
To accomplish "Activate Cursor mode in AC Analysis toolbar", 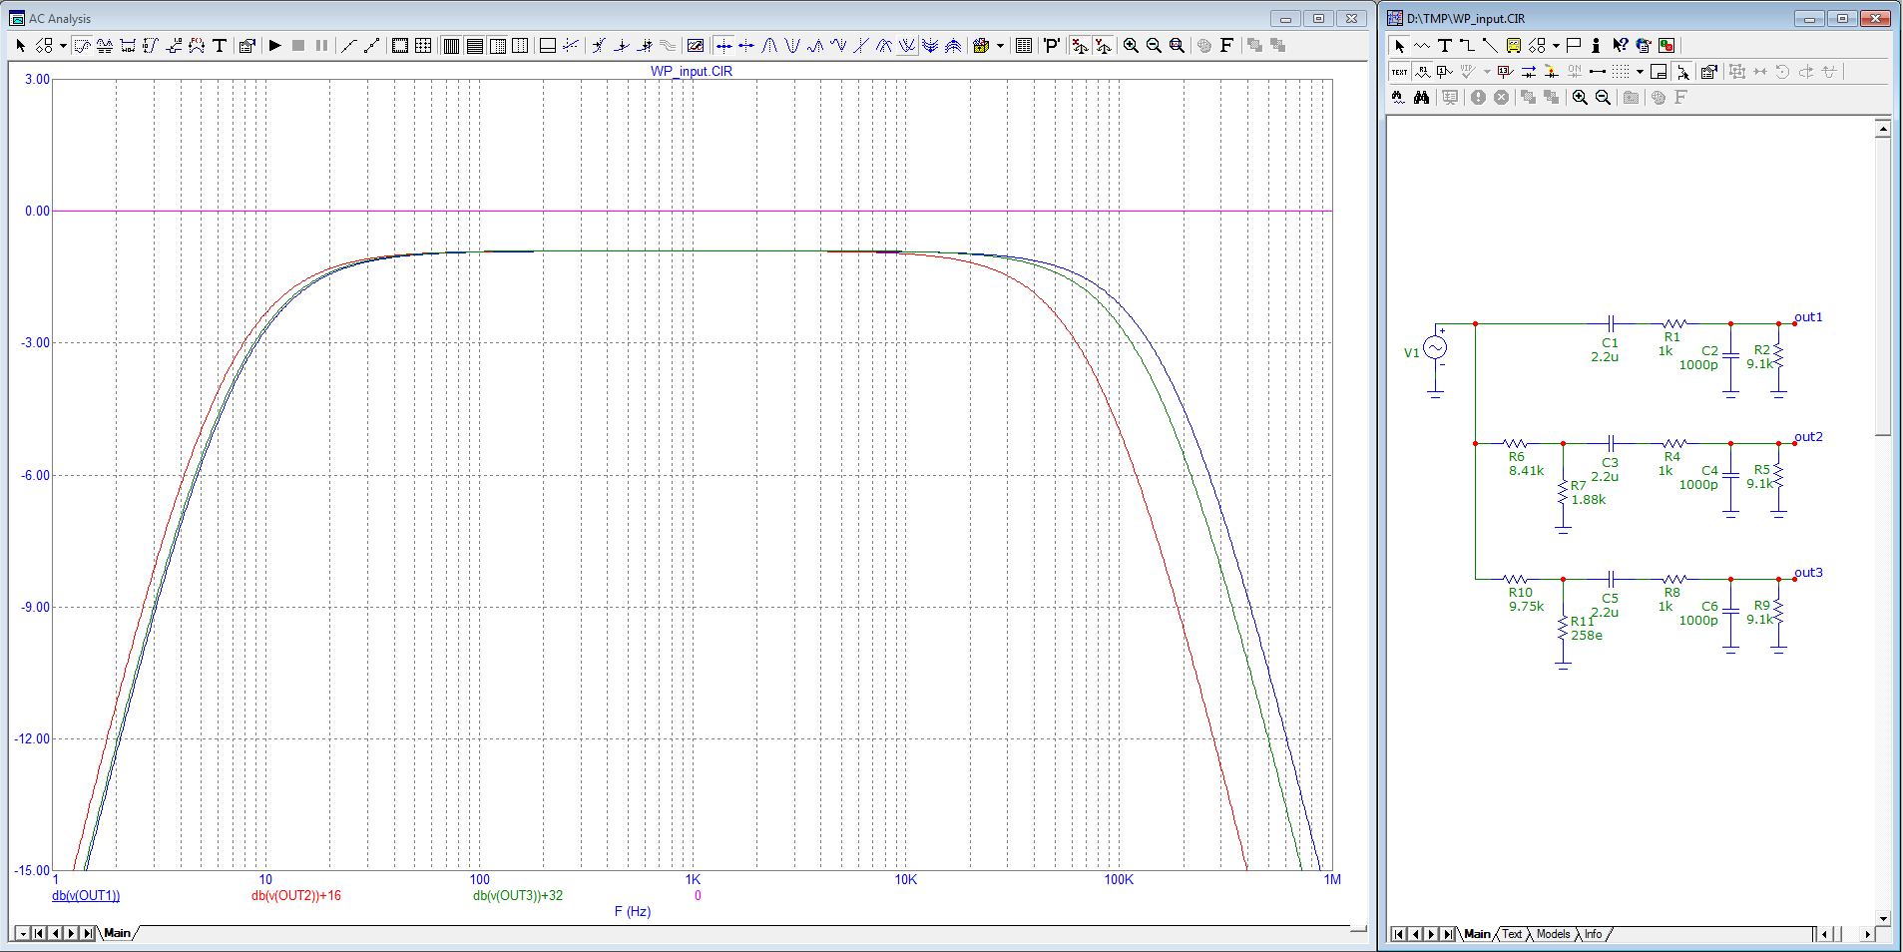I will click(105, 45).
